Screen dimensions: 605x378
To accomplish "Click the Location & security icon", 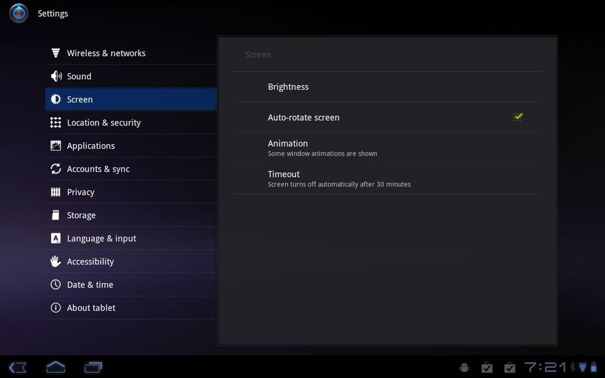I will [56, 122].
